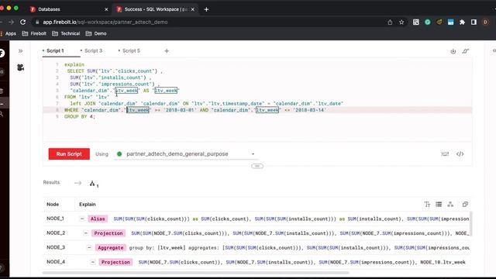Click the WHERE clause line in editor

(x=195, y=110)
